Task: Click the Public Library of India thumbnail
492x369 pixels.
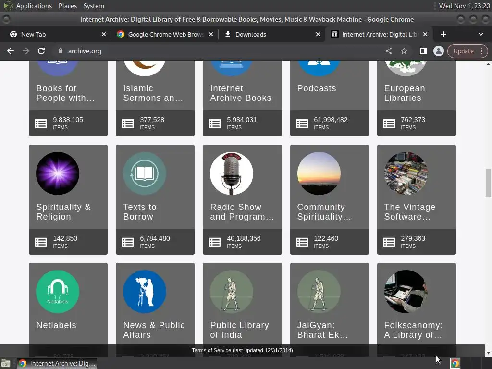Action: pos(232,292)
